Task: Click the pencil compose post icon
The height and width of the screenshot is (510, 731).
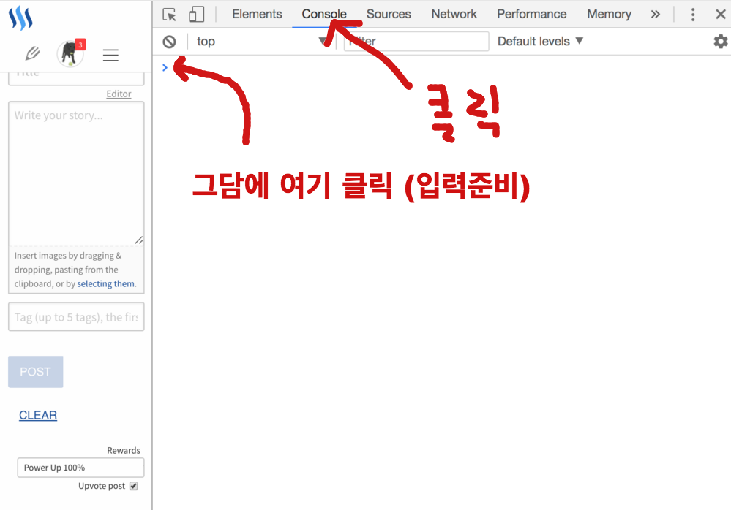Action: 32,54
